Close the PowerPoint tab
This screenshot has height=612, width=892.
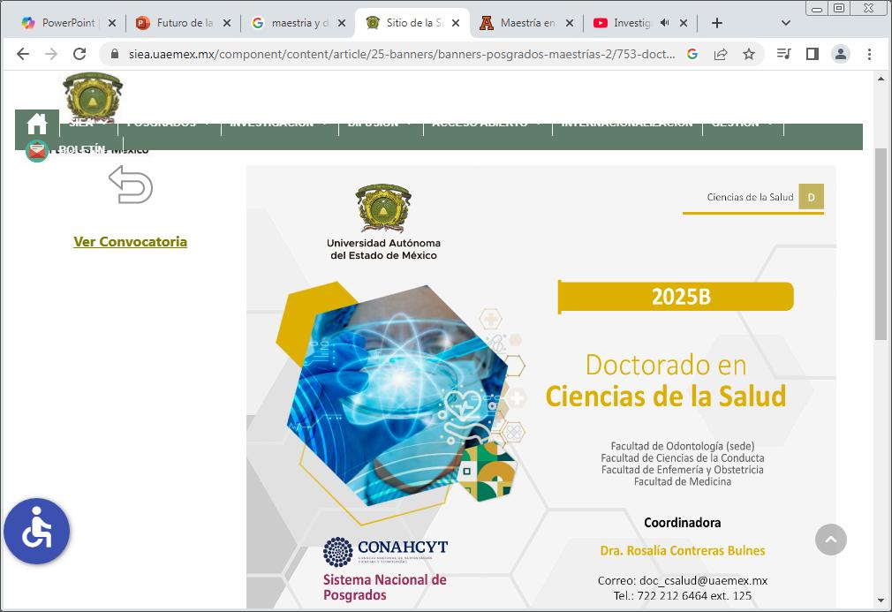pyautogui.click(x=112, y=23)
